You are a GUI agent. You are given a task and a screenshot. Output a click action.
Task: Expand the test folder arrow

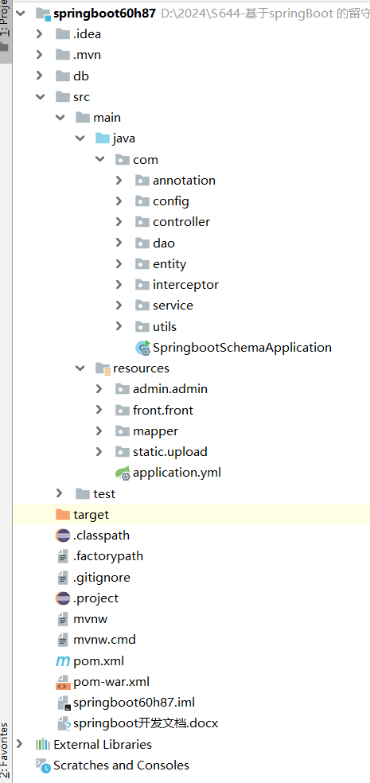pyautogui.click(x=60, y=493)
